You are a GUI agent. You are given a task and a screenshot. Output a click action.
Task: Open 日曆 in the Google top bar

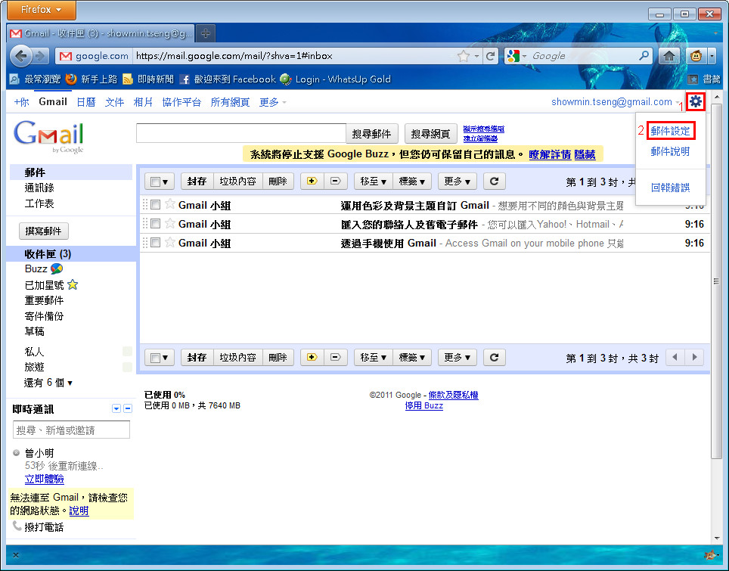[x=86, y=102]
